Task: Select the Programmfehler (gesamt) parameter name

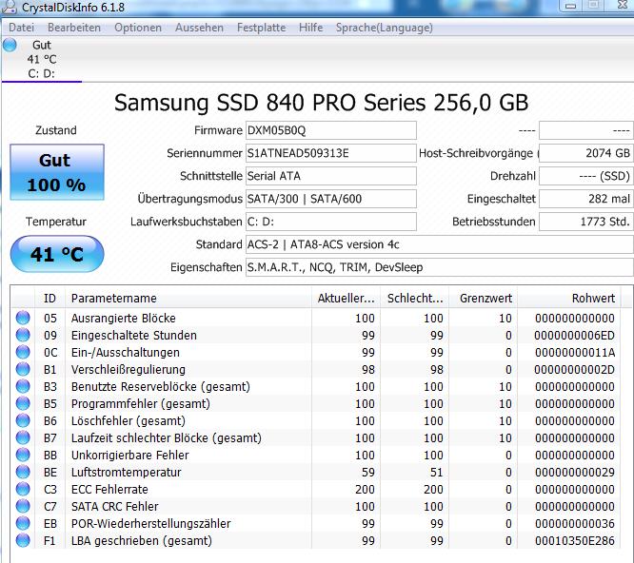Action: pos(141,404)
